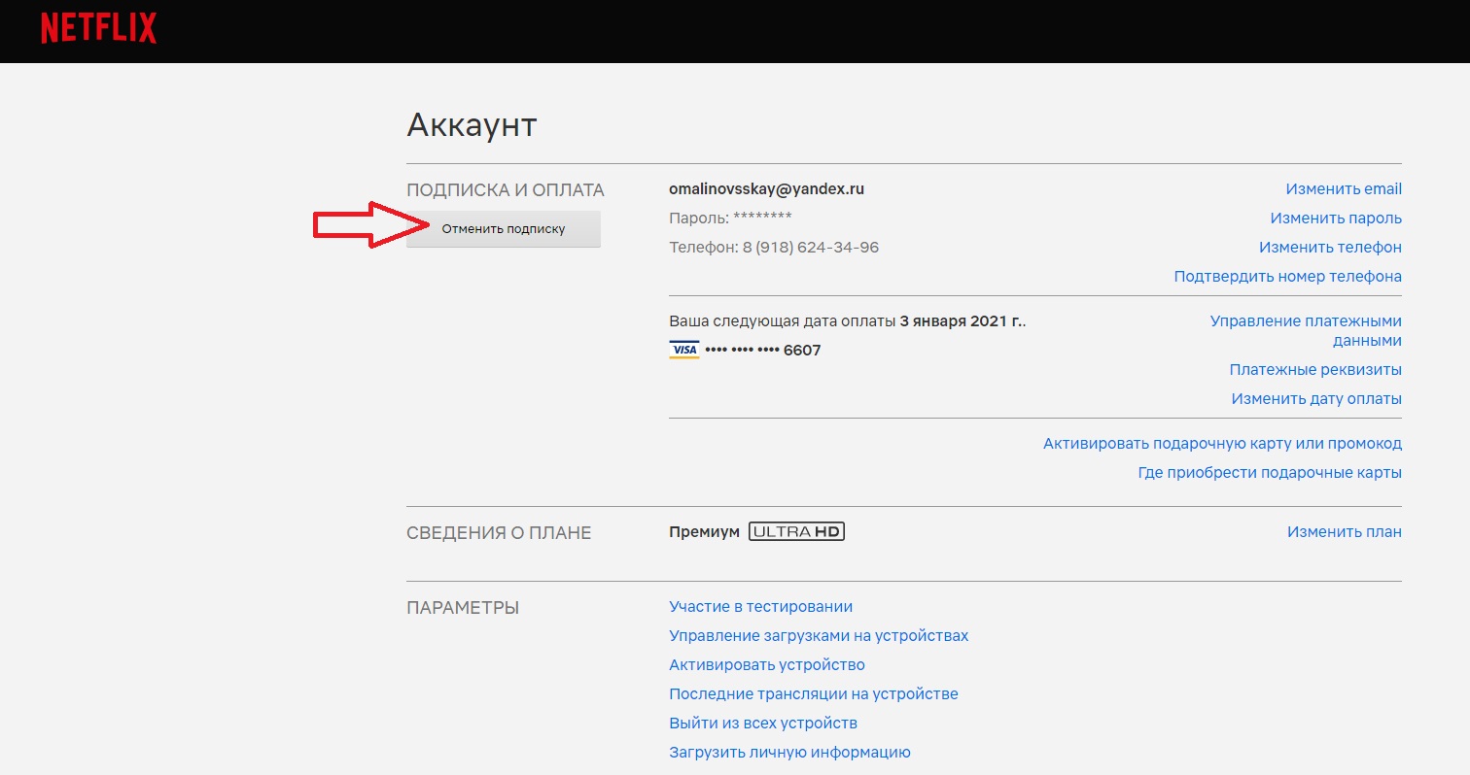Click the Телефон: 8 (918) 624-34-96 text
Image resolution: width=1470 pixels, height=775 pixels.
(774, 248)
